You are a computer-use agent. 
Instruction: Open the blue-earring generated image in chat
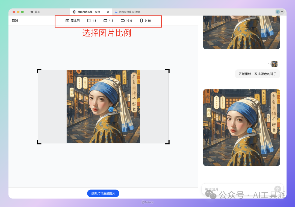(241, 128)
